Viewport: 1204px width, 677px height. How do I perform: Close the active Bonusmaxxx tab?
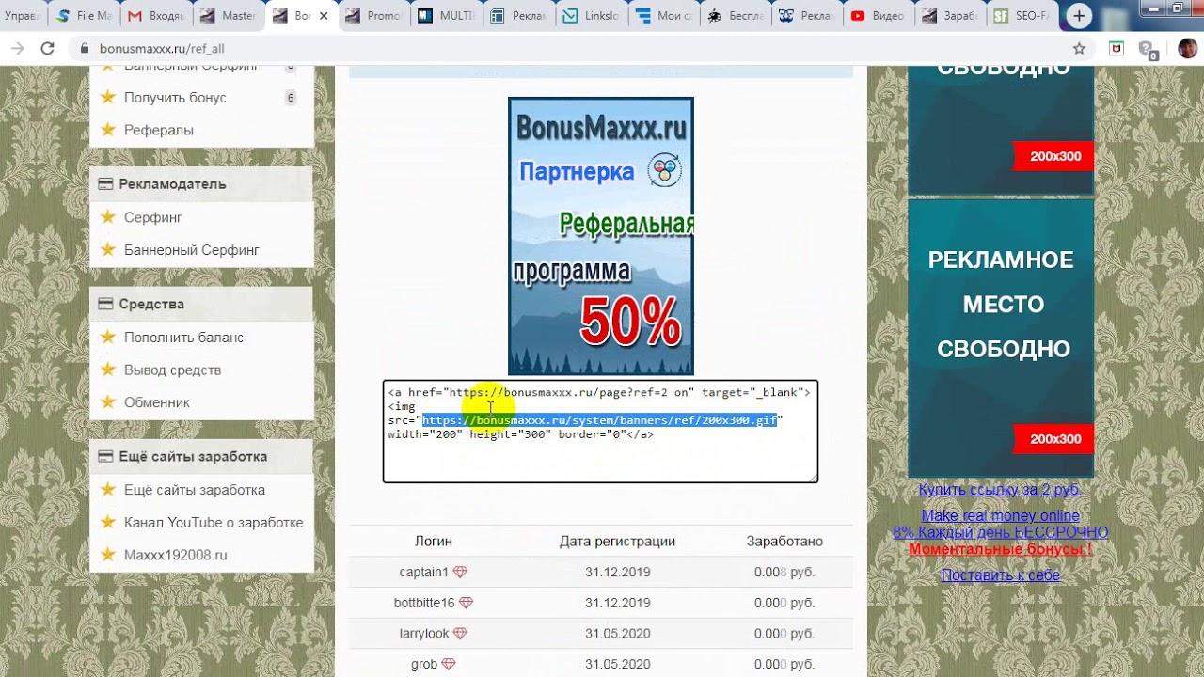pyautogui.click(x=325, y=16)
